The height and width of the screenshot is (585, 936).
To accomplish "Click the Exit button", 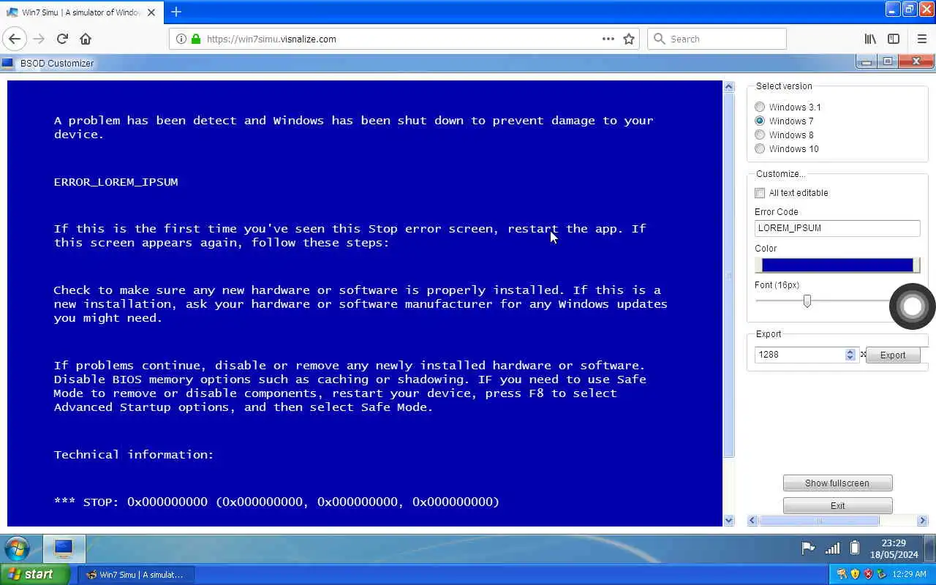I will click(x=837, y=505).
